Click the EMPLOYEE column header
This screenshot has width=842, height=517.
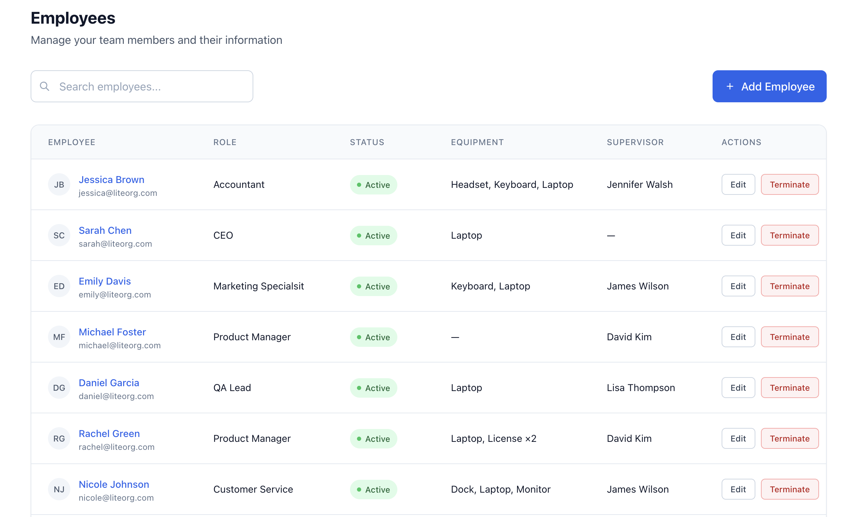point(72,142)
